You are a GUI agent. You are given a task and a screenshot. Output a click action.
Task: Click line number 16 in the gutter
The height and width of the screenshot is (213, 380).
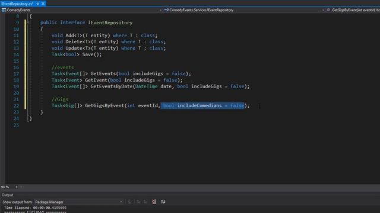[16, 67]
